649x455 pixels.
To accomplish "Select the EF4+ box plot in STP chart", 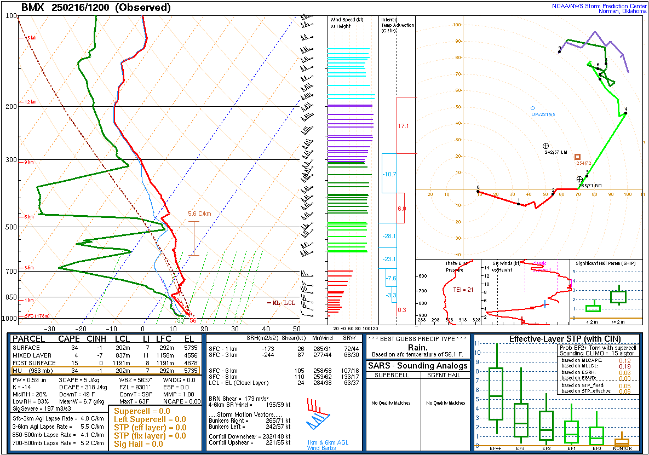I will pyautogui.click(x=496, y=394).
